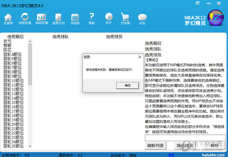Click the 选秀球员 column header

(x=114, y=37)
